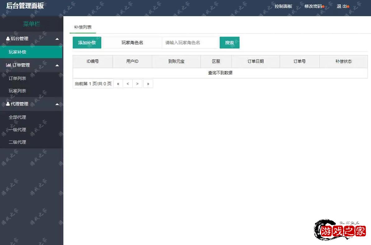Viewport: 371px width, 245px height.
Task: Collapse the 代理管理 menu section
Action: [x=57, y=104]
